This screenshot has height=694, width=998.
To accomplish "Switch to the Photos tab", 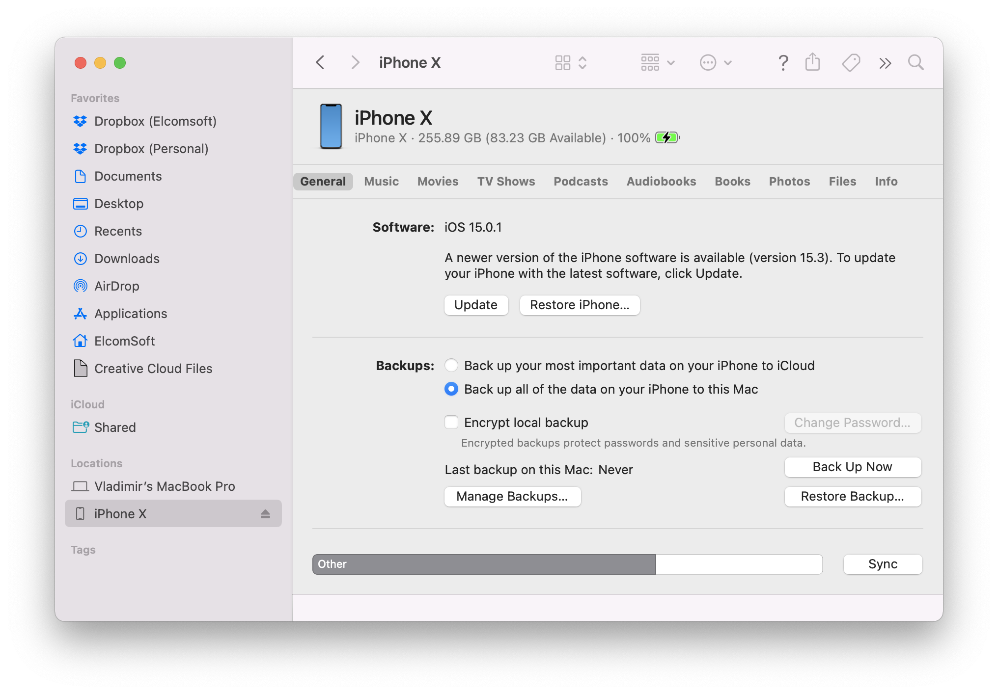I will pos(789,180).
